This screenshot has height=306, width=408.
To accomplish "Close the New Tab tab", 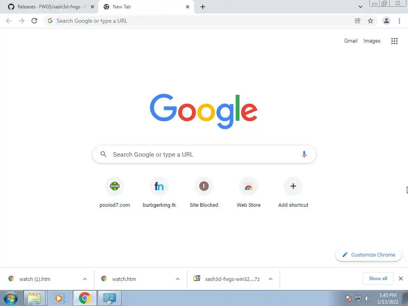I will point(188,7).
